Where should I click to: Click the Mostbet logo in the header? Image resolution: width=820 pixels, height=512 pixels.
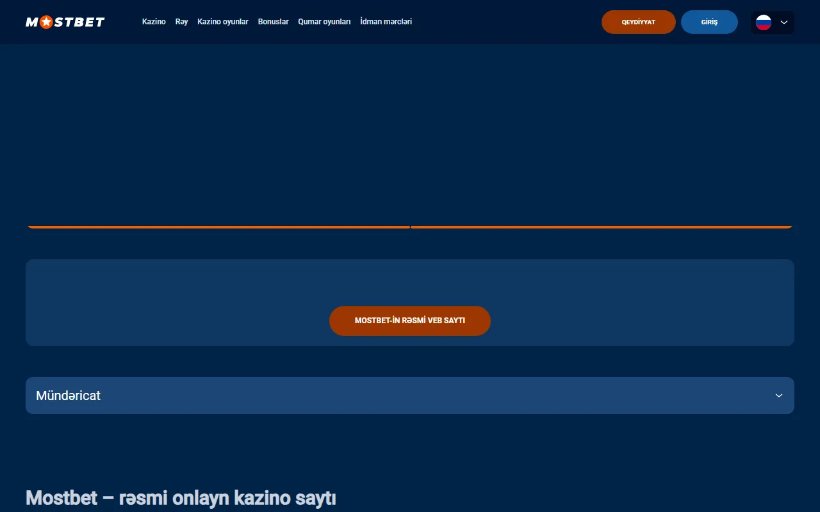coord(65,22)
